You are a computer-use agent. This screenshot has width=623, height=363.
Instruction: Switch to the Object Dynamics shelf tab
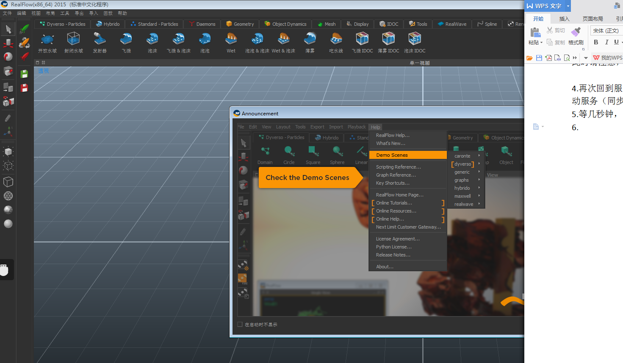285,24
